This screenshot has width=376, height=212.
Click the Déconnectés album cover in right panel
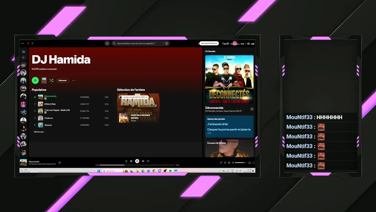pos(229,79)
